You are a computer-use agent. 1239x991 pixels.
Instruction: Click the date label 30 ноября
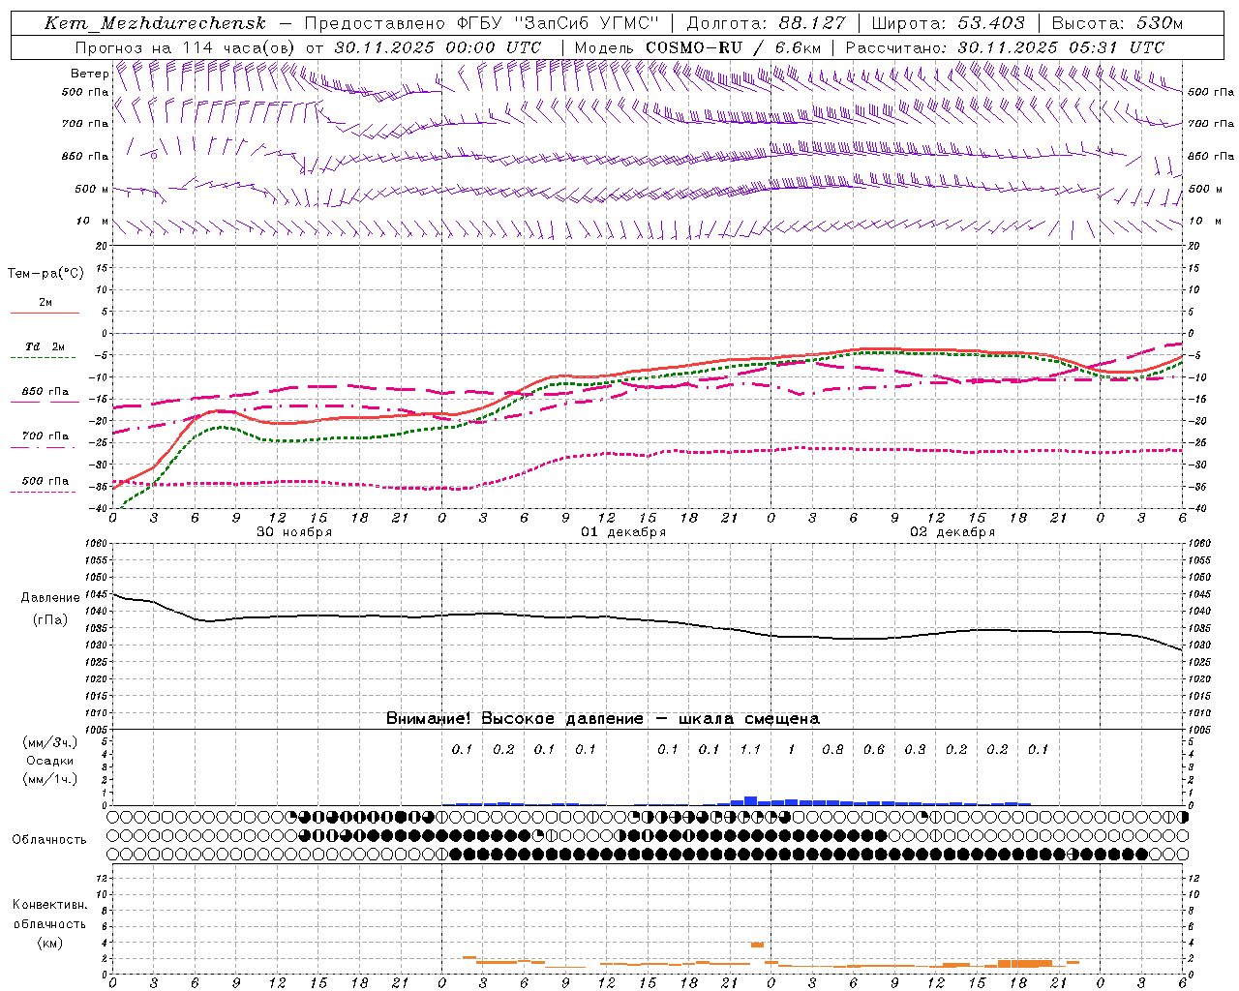(293, 532)
